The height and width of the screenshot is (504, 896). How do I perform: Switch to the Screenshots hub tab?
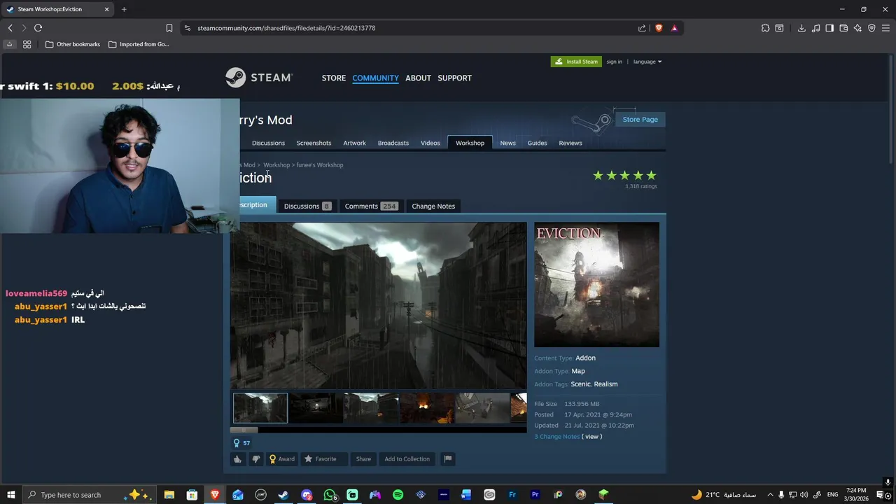click(314, 143)
